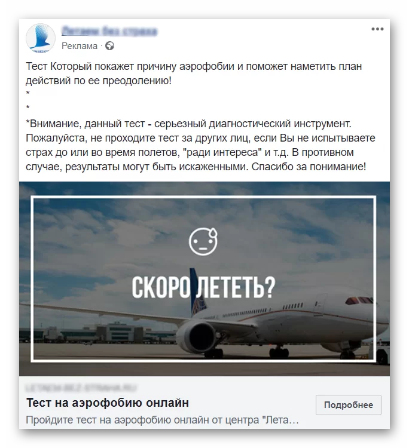409x448 pixels.
Task: Click the blue bird page avatar
Action: [x=41, y=38]
